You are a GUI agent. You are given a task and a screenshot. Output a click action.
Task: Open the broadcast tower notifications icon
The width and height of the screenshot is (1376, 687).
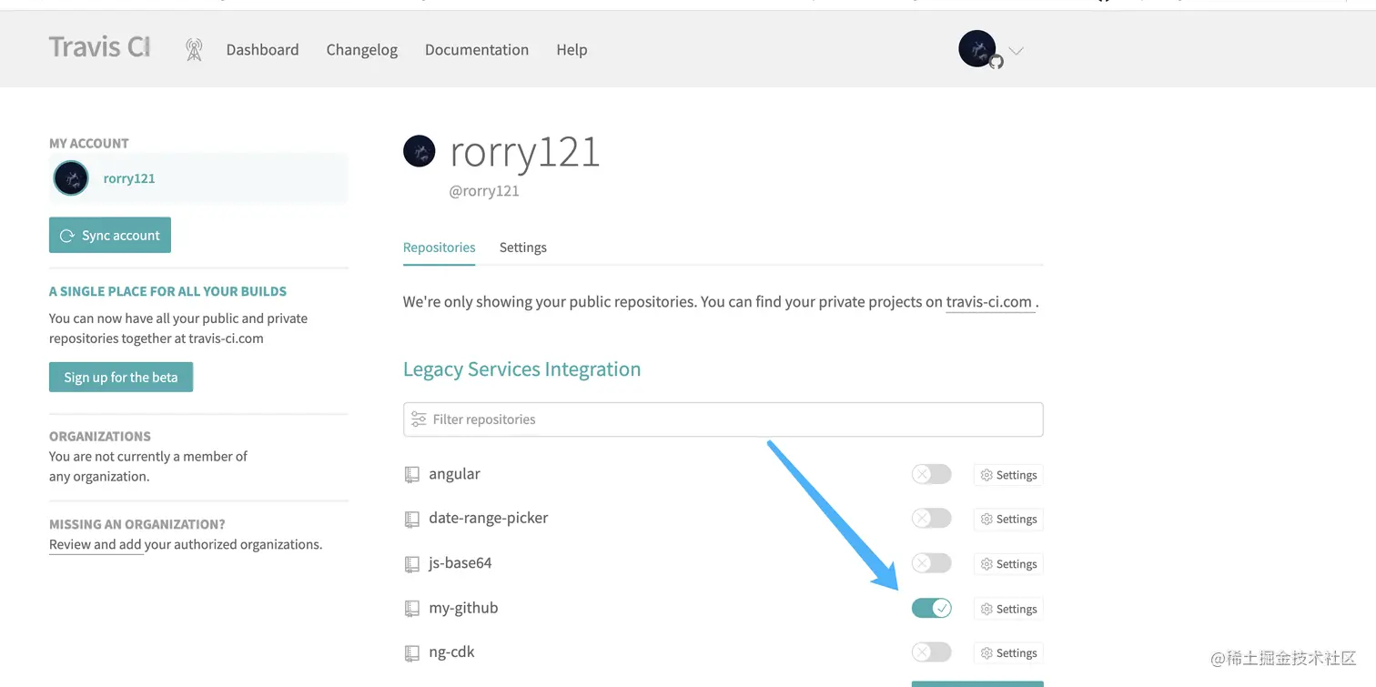[194, 49]
